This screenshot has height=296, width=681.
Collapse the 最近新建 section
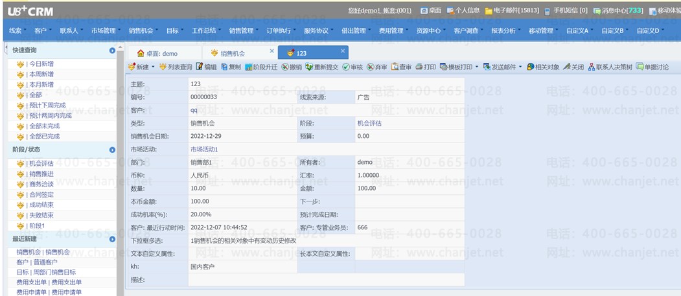click(x=113, y=239)
